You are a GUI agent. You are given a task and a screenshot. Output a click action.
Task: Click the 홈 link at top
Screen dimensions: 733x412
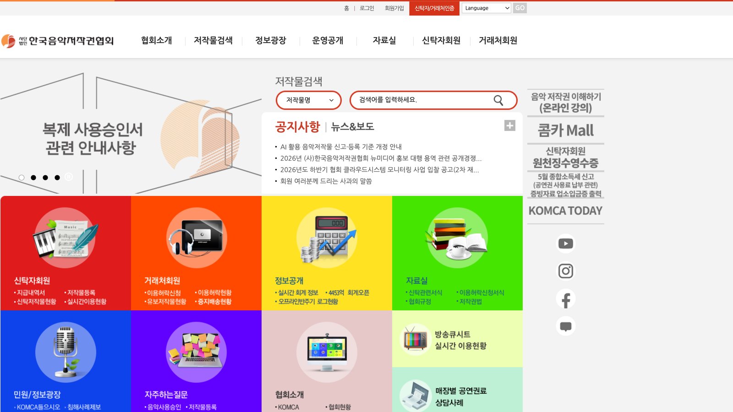click(x=346, y=8)
